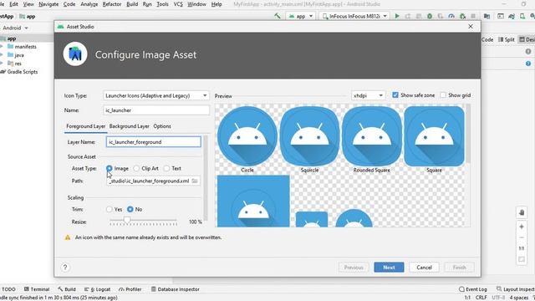Open the Database Inspector tool window
Image resolution: width=535 pixels, height=301 pixels.
(176, 289)
